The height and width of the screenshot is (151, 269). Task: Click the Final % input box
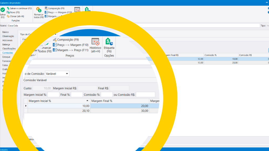click(77, 95)
